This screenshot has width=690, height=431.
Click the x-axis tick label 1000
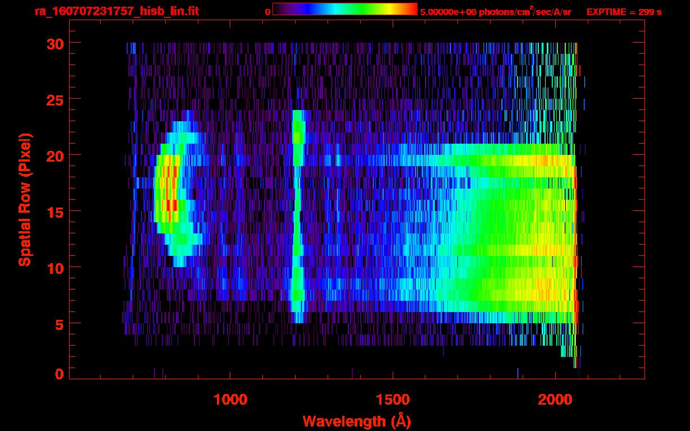[x=230, y=399]
